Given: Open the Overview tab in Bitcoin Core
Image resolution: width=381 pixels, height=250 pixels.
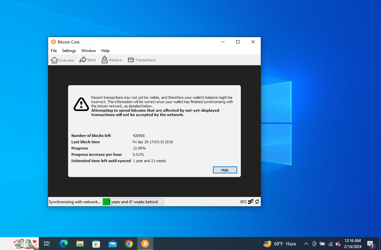Looking at the screenshot, I should tap(62, 60).
